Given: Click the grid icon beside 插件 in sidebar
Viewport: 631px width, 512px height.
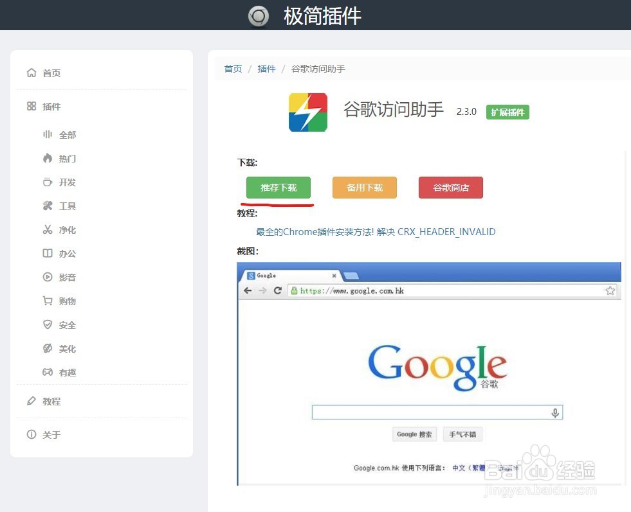Looking at the screenshot, I should (32, 106).
